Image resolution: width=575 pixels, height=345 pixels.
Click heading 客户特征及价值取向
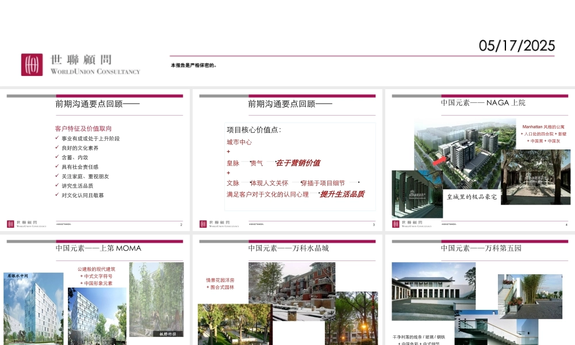pyautogui.click(x=83, y=128)
